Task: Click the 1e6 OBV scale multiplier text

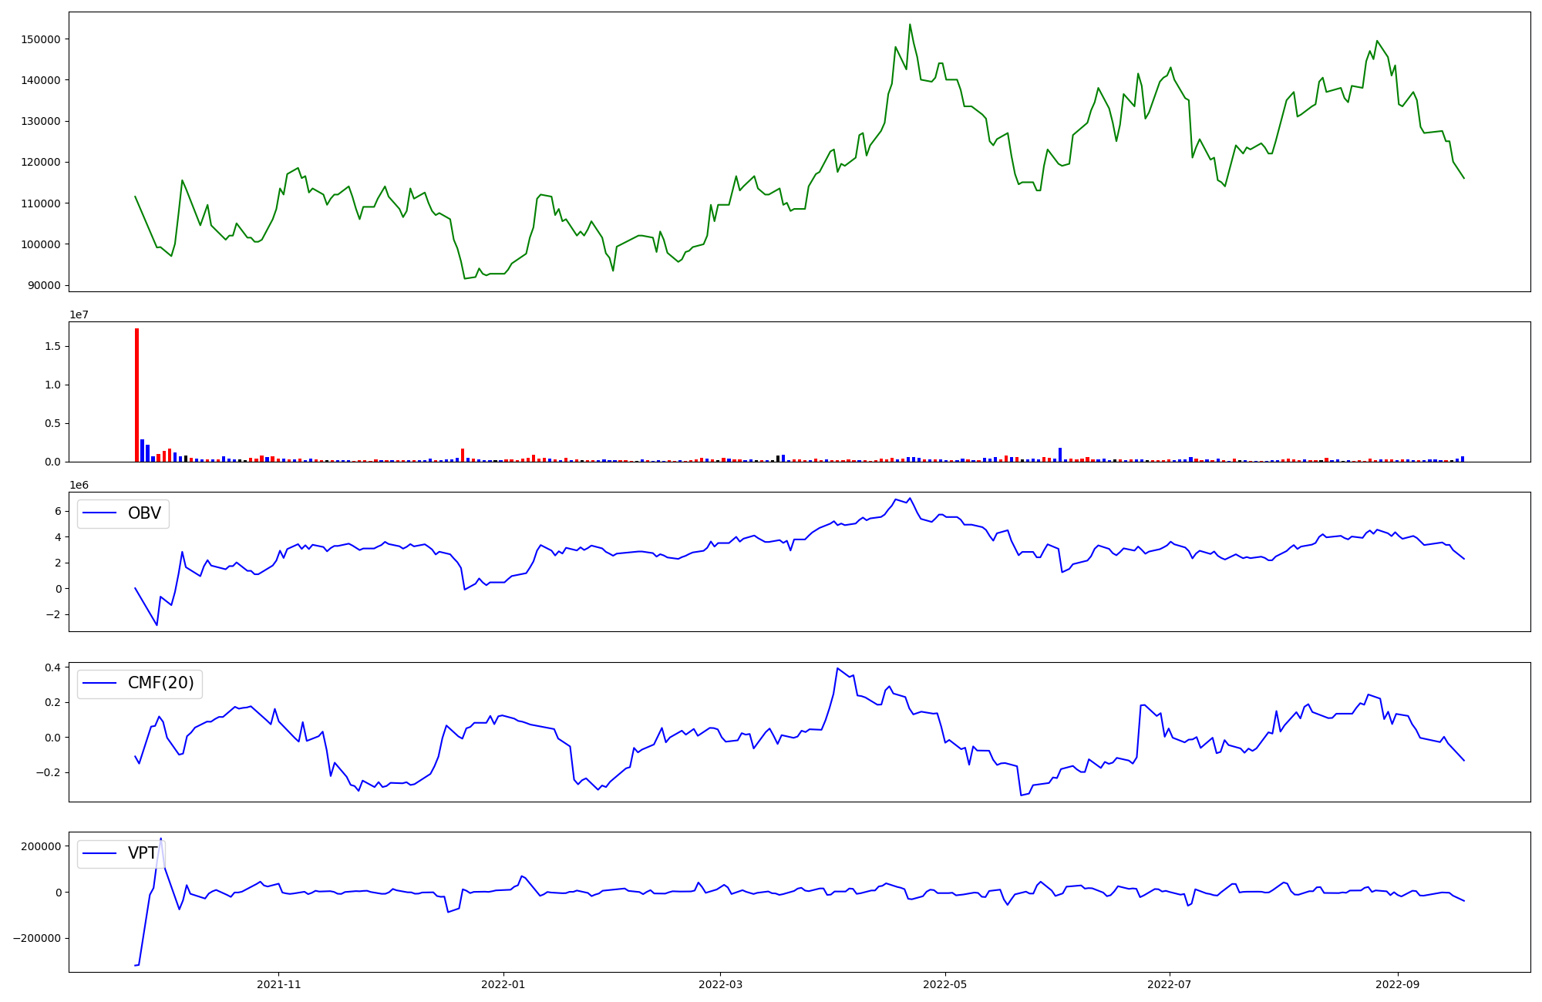Action: (x=79, y=485)
